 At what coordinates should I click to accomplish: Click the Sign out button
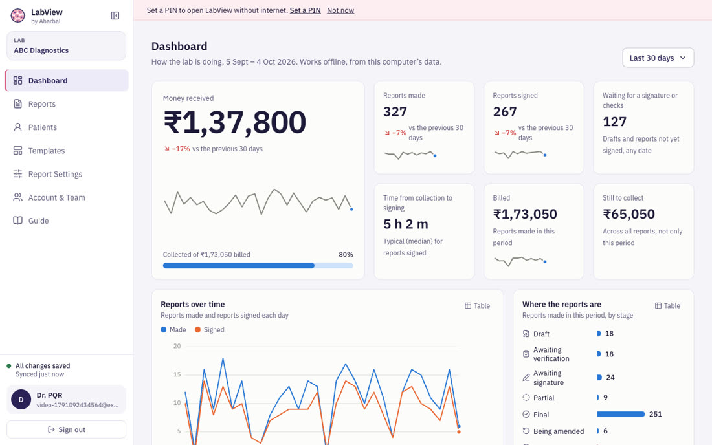66,429
